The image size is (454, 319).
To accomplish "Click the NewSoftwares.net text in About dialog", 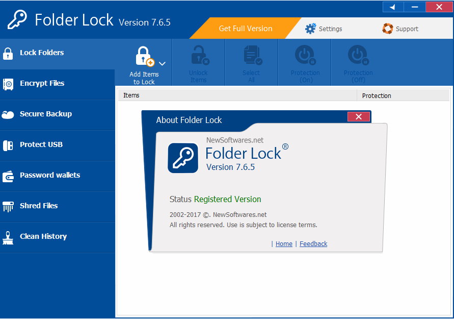I will click(235, 140).
